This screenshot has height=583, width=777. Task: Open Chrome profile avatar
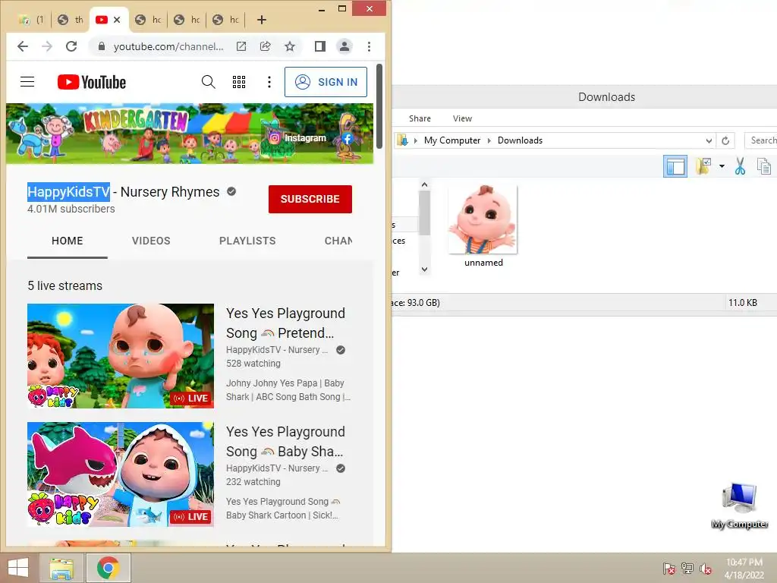click(x=344, y=46)
